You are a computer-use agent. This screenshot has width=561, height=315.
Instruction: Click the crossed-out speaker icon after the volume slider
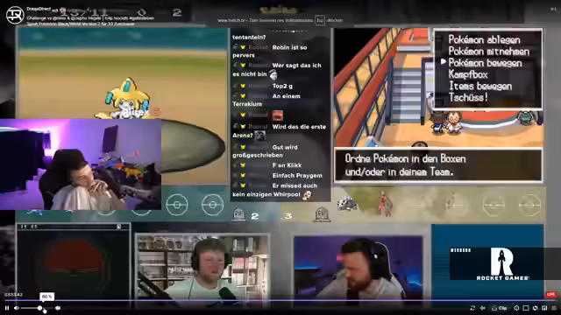click(x=58, y=308)
